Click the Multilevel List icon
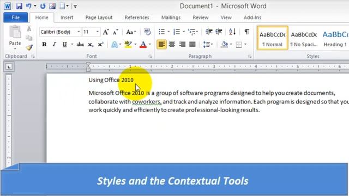This screenshot has height=196, width=349. [191, 32]
